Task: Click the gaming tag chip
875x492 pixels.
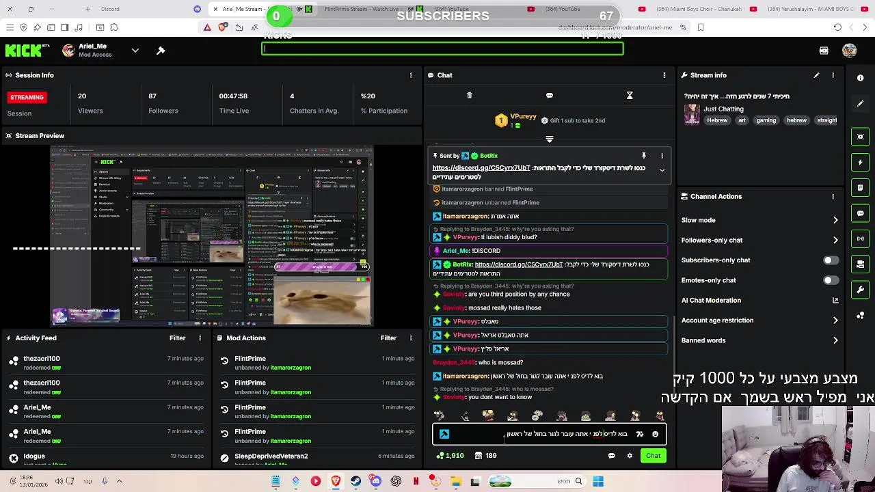Action: coord(766,120)
